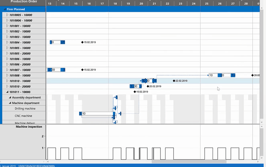The image size is (266, 167).
Task: Collapse production order 101011 - 10000
Action: coord(7,92)
